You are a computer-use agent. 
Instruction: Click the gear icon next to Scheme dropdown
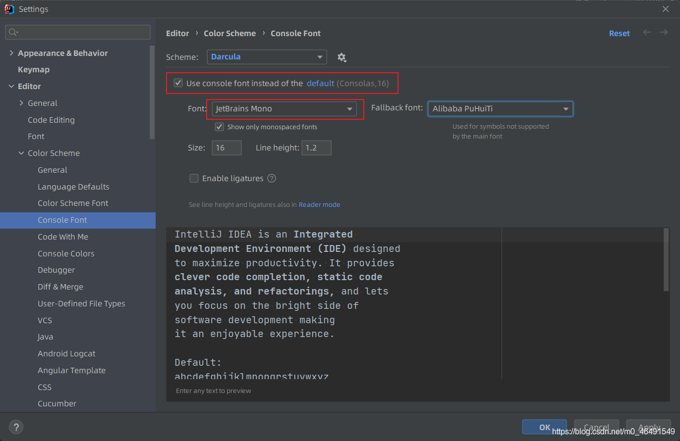pyautogui.click(x=341, y=57)
